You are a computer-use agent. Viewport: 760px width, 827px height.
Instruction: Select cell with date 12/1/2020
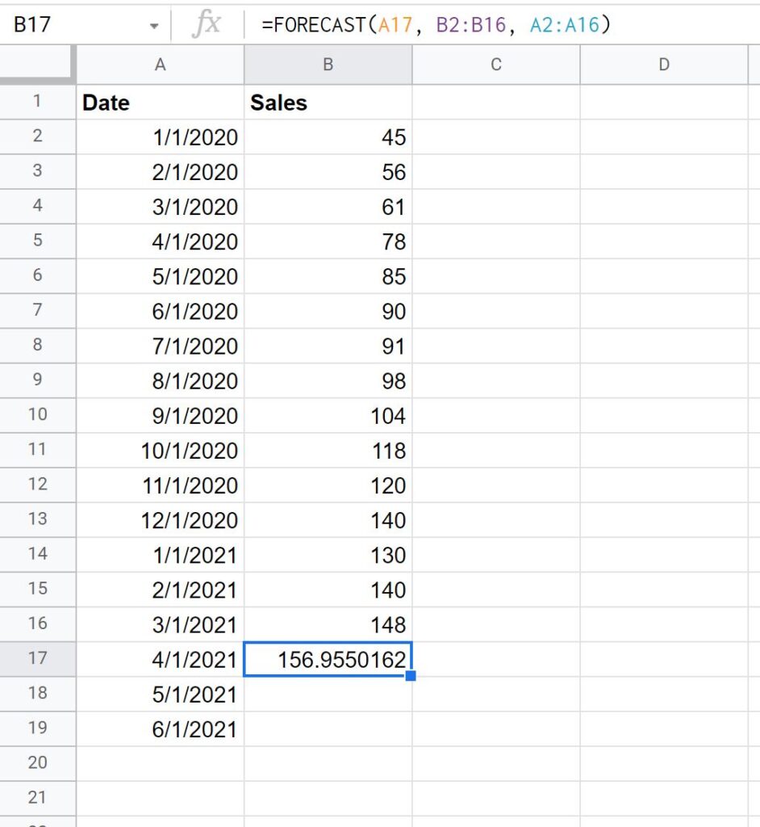161,520
